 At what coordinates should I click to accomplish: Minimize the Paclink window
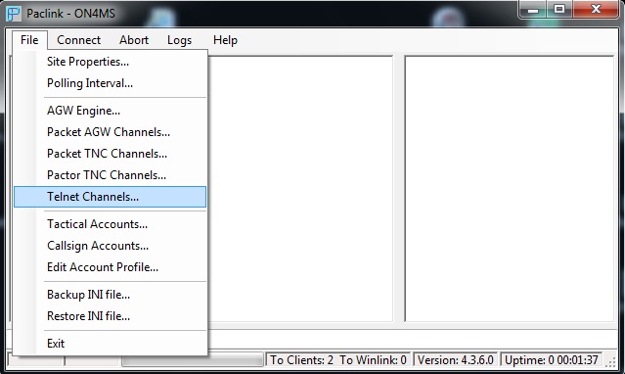[533, 10]
